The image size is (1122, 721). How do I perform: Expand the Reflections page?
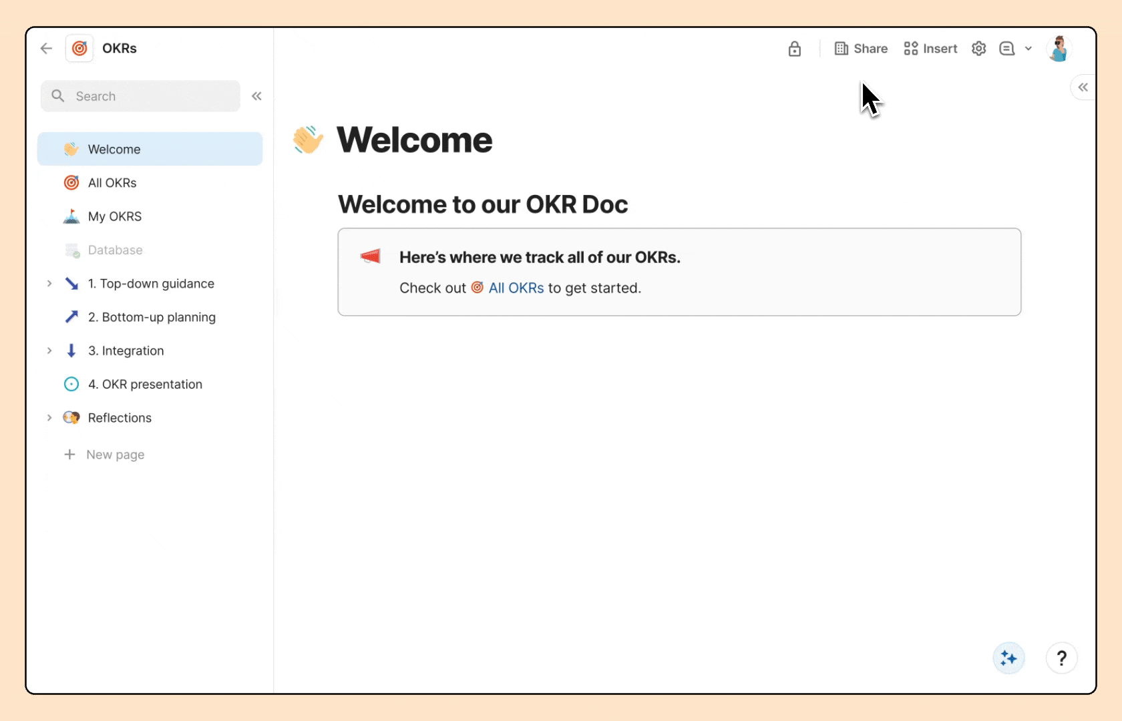click(x=49, y=418)
